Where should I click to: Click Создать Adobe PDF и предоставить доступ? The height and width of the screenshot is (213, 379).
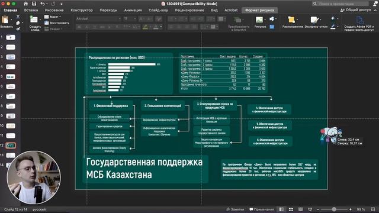coord(359,23)
